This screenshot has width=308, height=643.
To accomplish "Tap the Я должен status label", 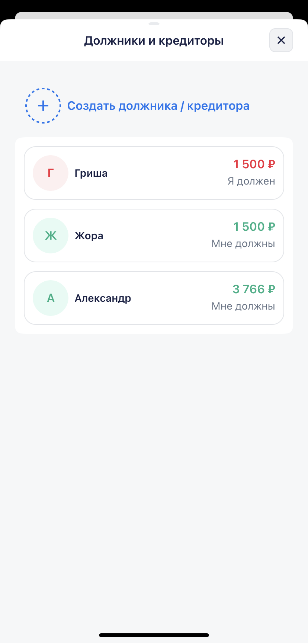I will coord(251,181).
